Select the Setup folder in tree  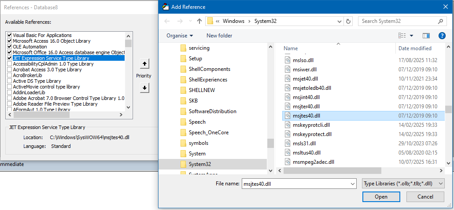196,59
